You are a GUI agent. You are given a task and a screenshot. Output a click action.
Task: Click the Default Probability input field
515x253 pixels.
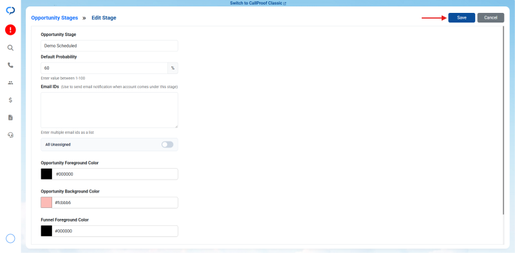pyautogui.click(x=104, y=68)
